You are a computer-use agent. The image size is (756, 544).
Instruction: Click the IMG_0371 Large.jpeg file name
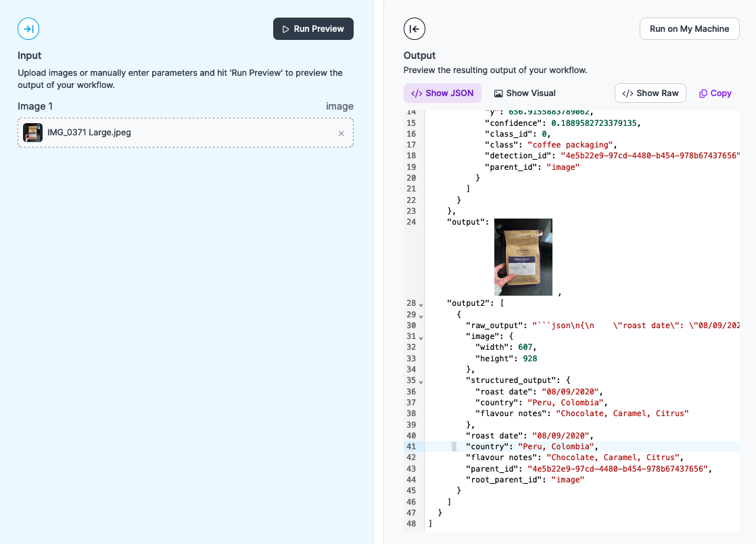coord(89,133)
